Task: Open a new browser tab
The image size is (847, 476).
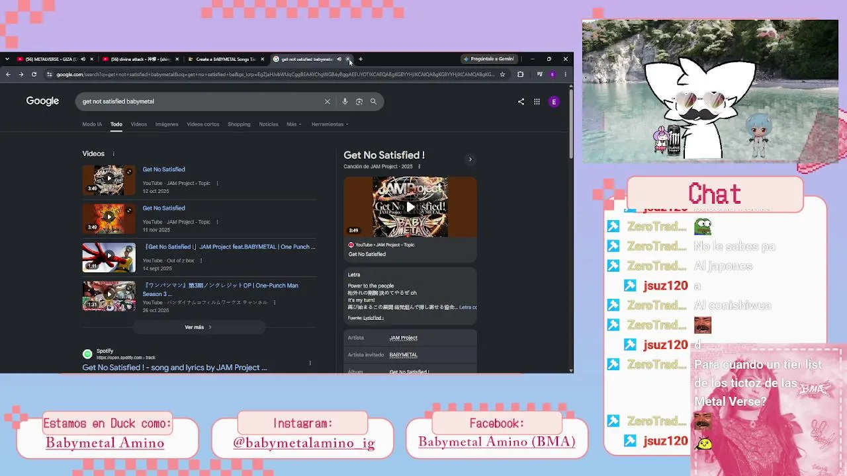Action: coord(361,59)
